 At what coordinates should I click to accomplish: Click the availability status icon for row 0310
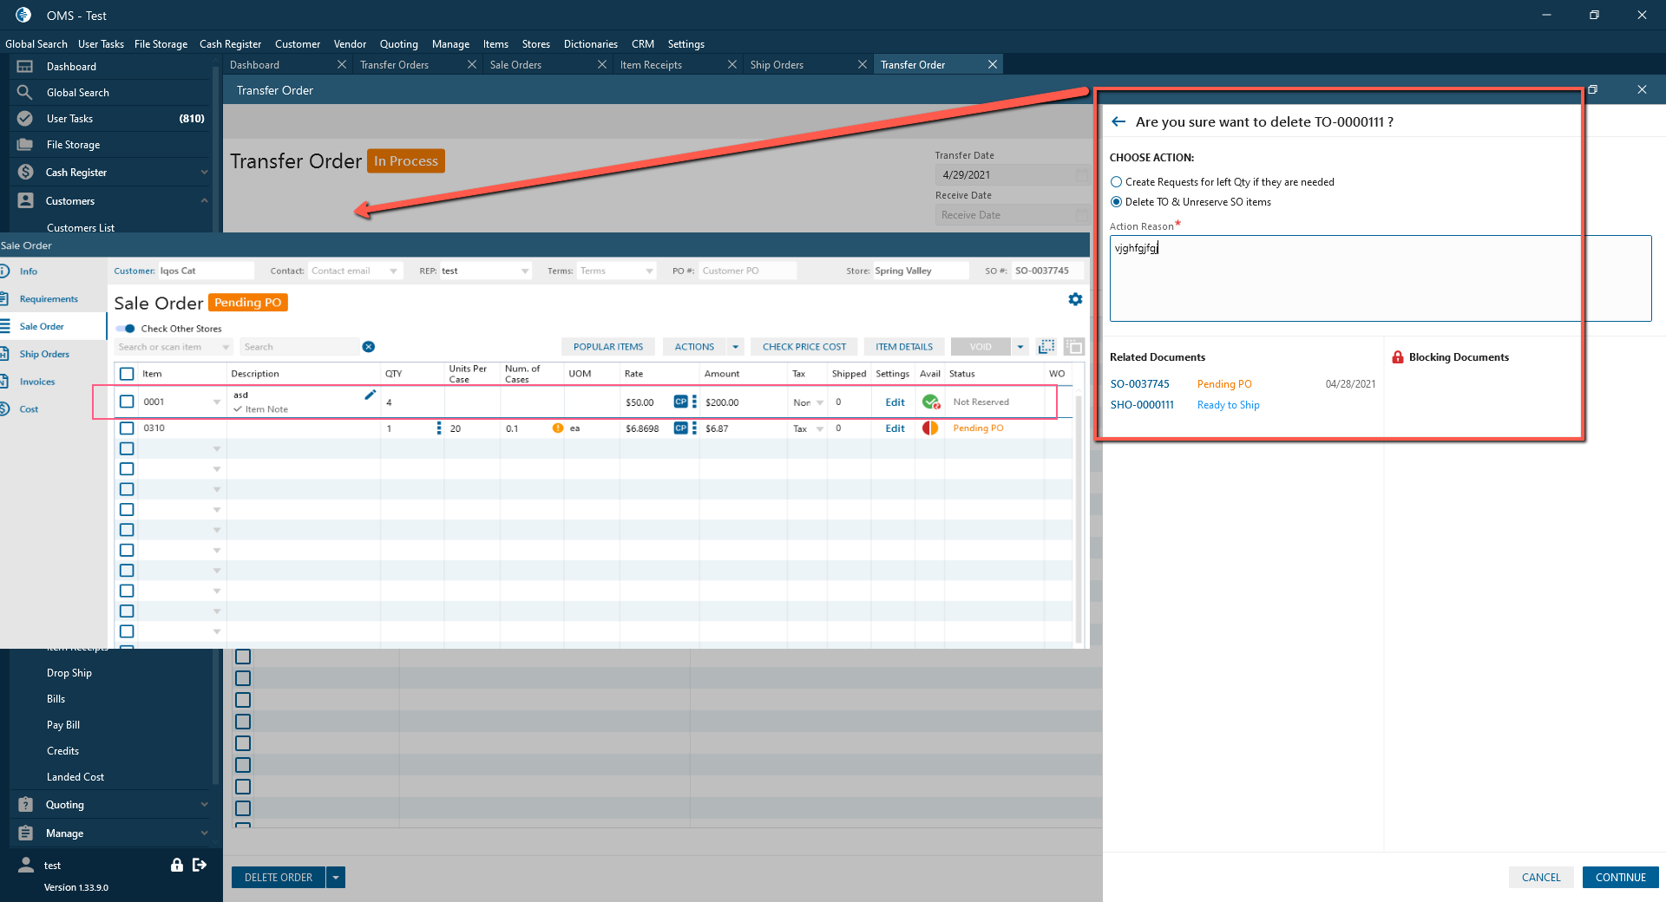tap(930, 428)
